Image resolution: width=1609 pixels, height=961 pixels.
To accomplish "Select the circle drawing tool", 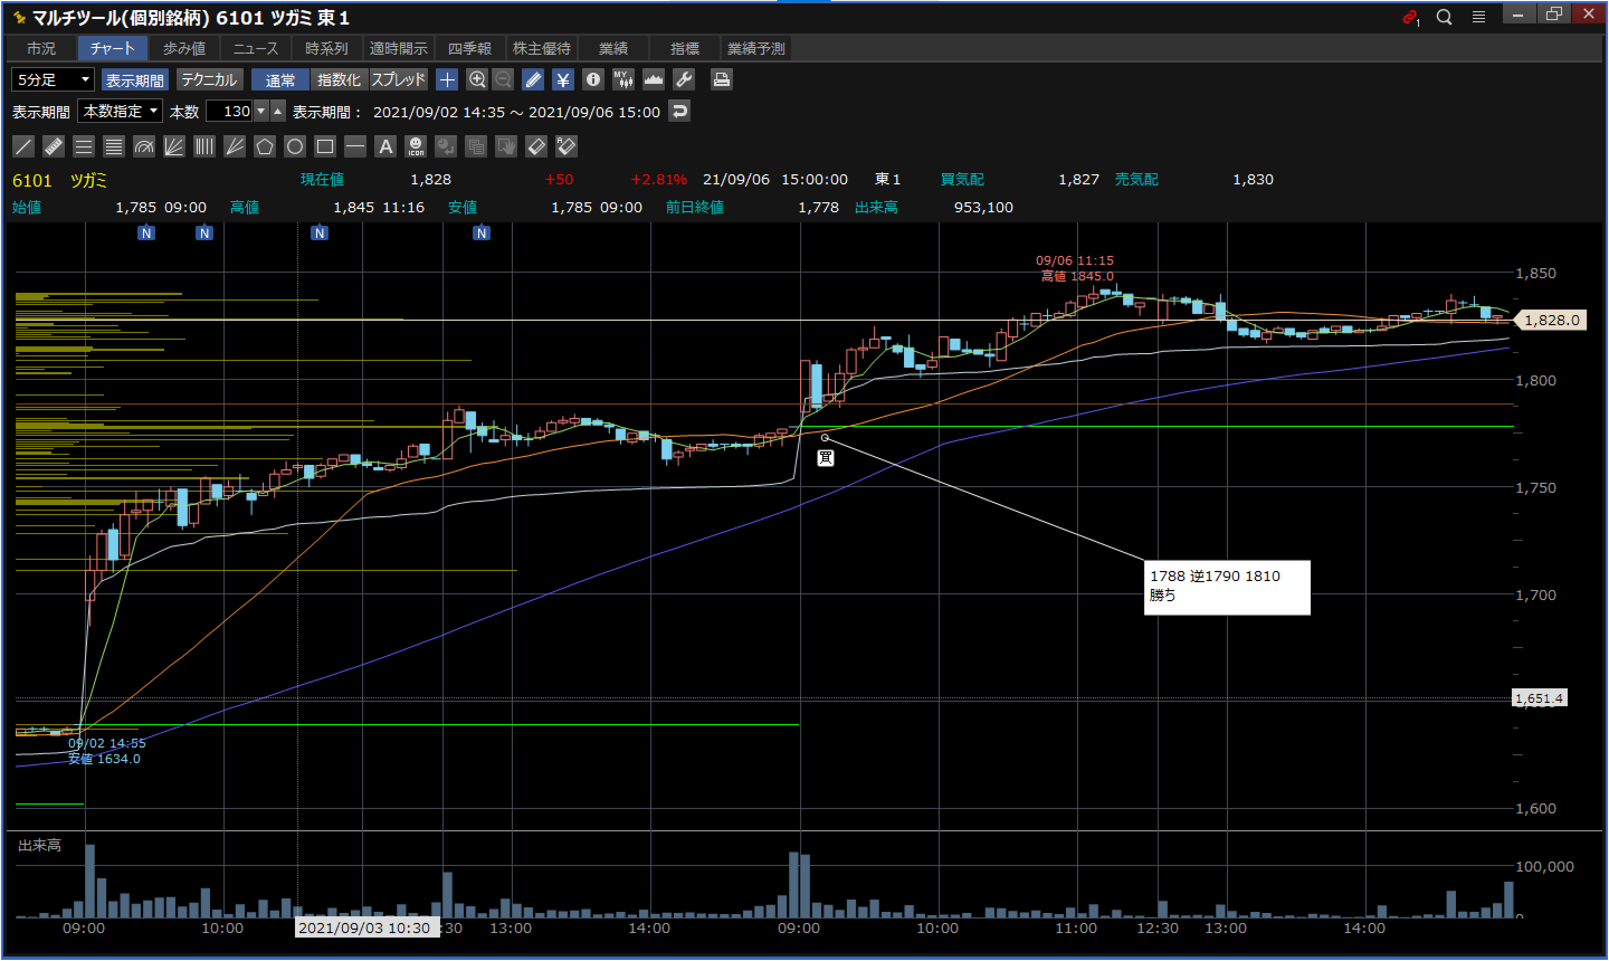I will pyautogui.click(x=294, y=146).
